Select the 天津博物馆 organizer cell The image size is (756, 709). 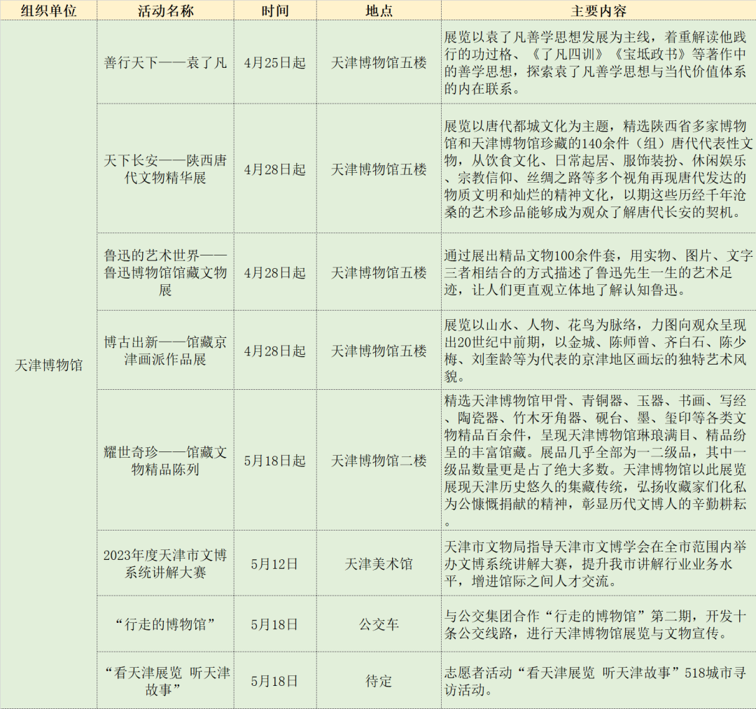pos(48,365)
